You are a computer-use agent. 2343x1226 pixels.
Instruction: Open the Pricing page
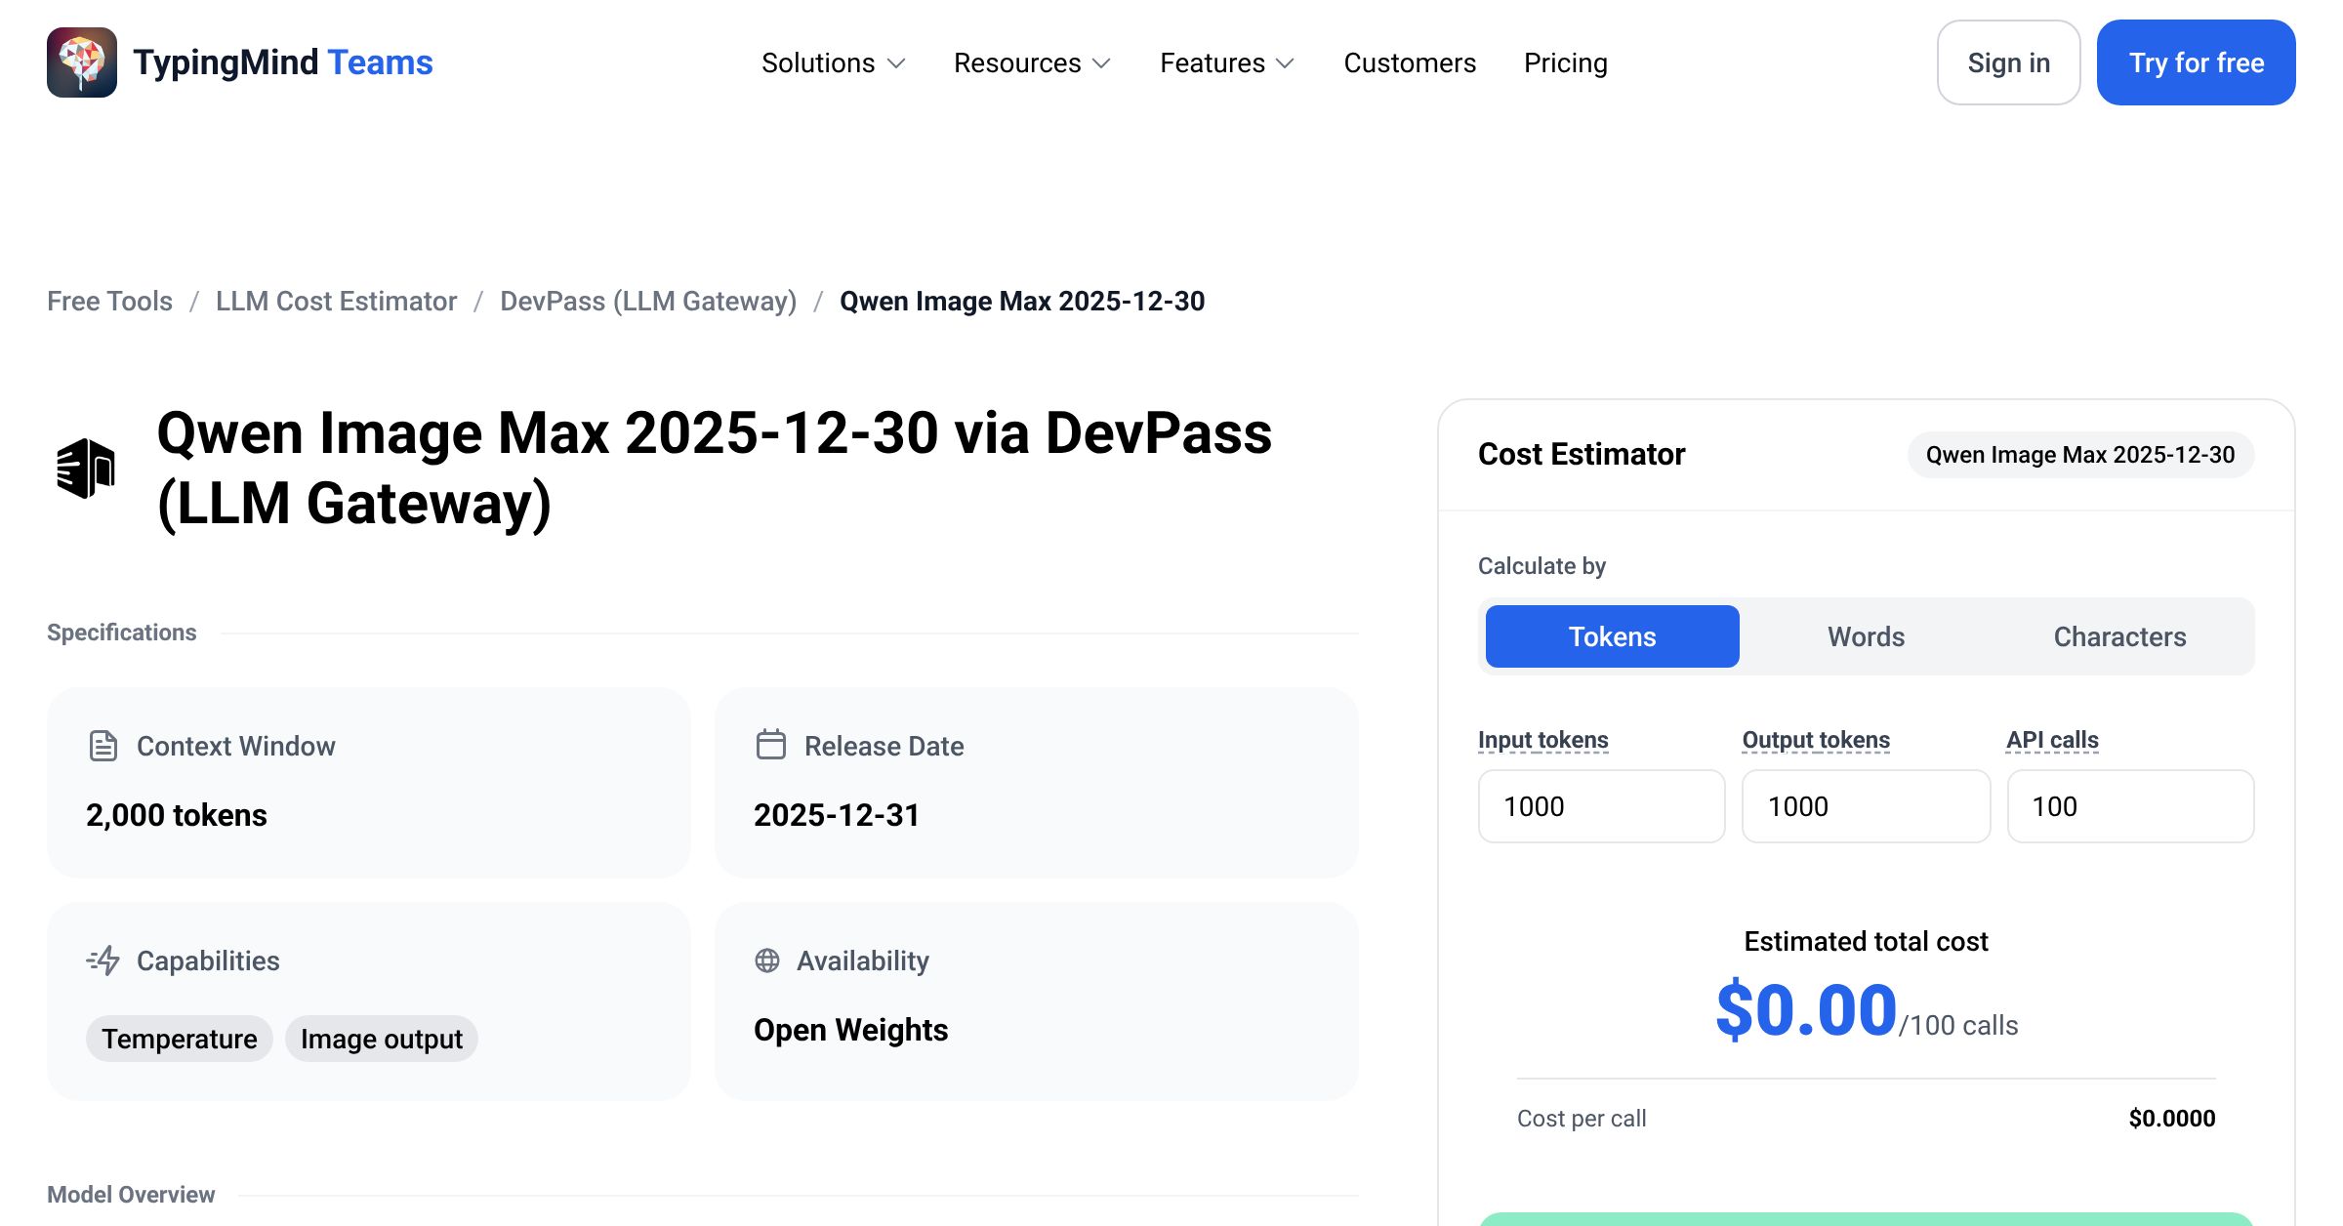[x=1566, y=62]
